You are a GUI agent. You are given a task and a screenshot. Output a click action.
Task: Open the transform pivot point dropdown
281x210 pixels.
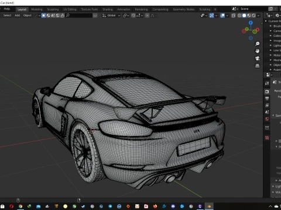[126, 15]
